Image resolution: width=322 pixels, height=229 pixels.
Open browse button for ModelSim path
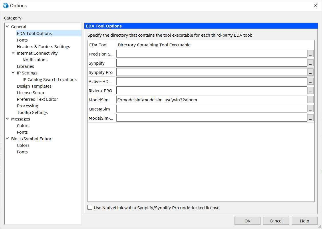pos(311,100)
